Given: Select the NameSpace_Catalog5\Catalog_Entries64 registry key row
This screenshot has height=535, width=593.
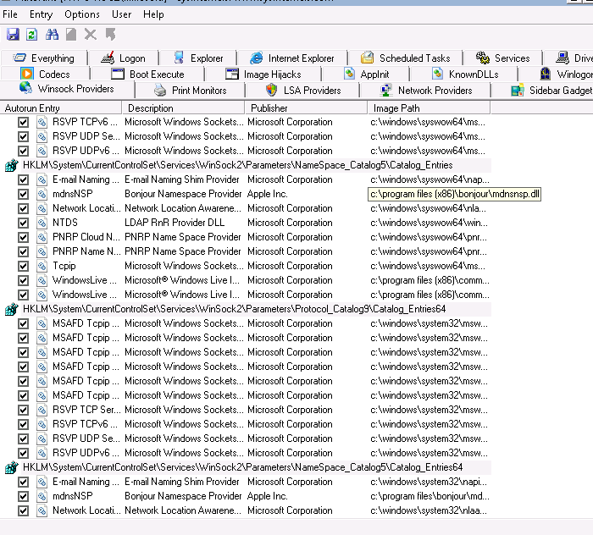Looking at the screenshot, I should 246,468.
